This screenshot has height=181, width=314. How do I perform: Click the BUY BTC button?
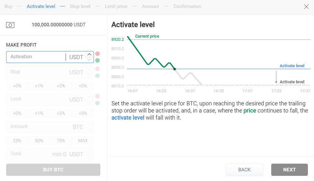tap(53, 170)
